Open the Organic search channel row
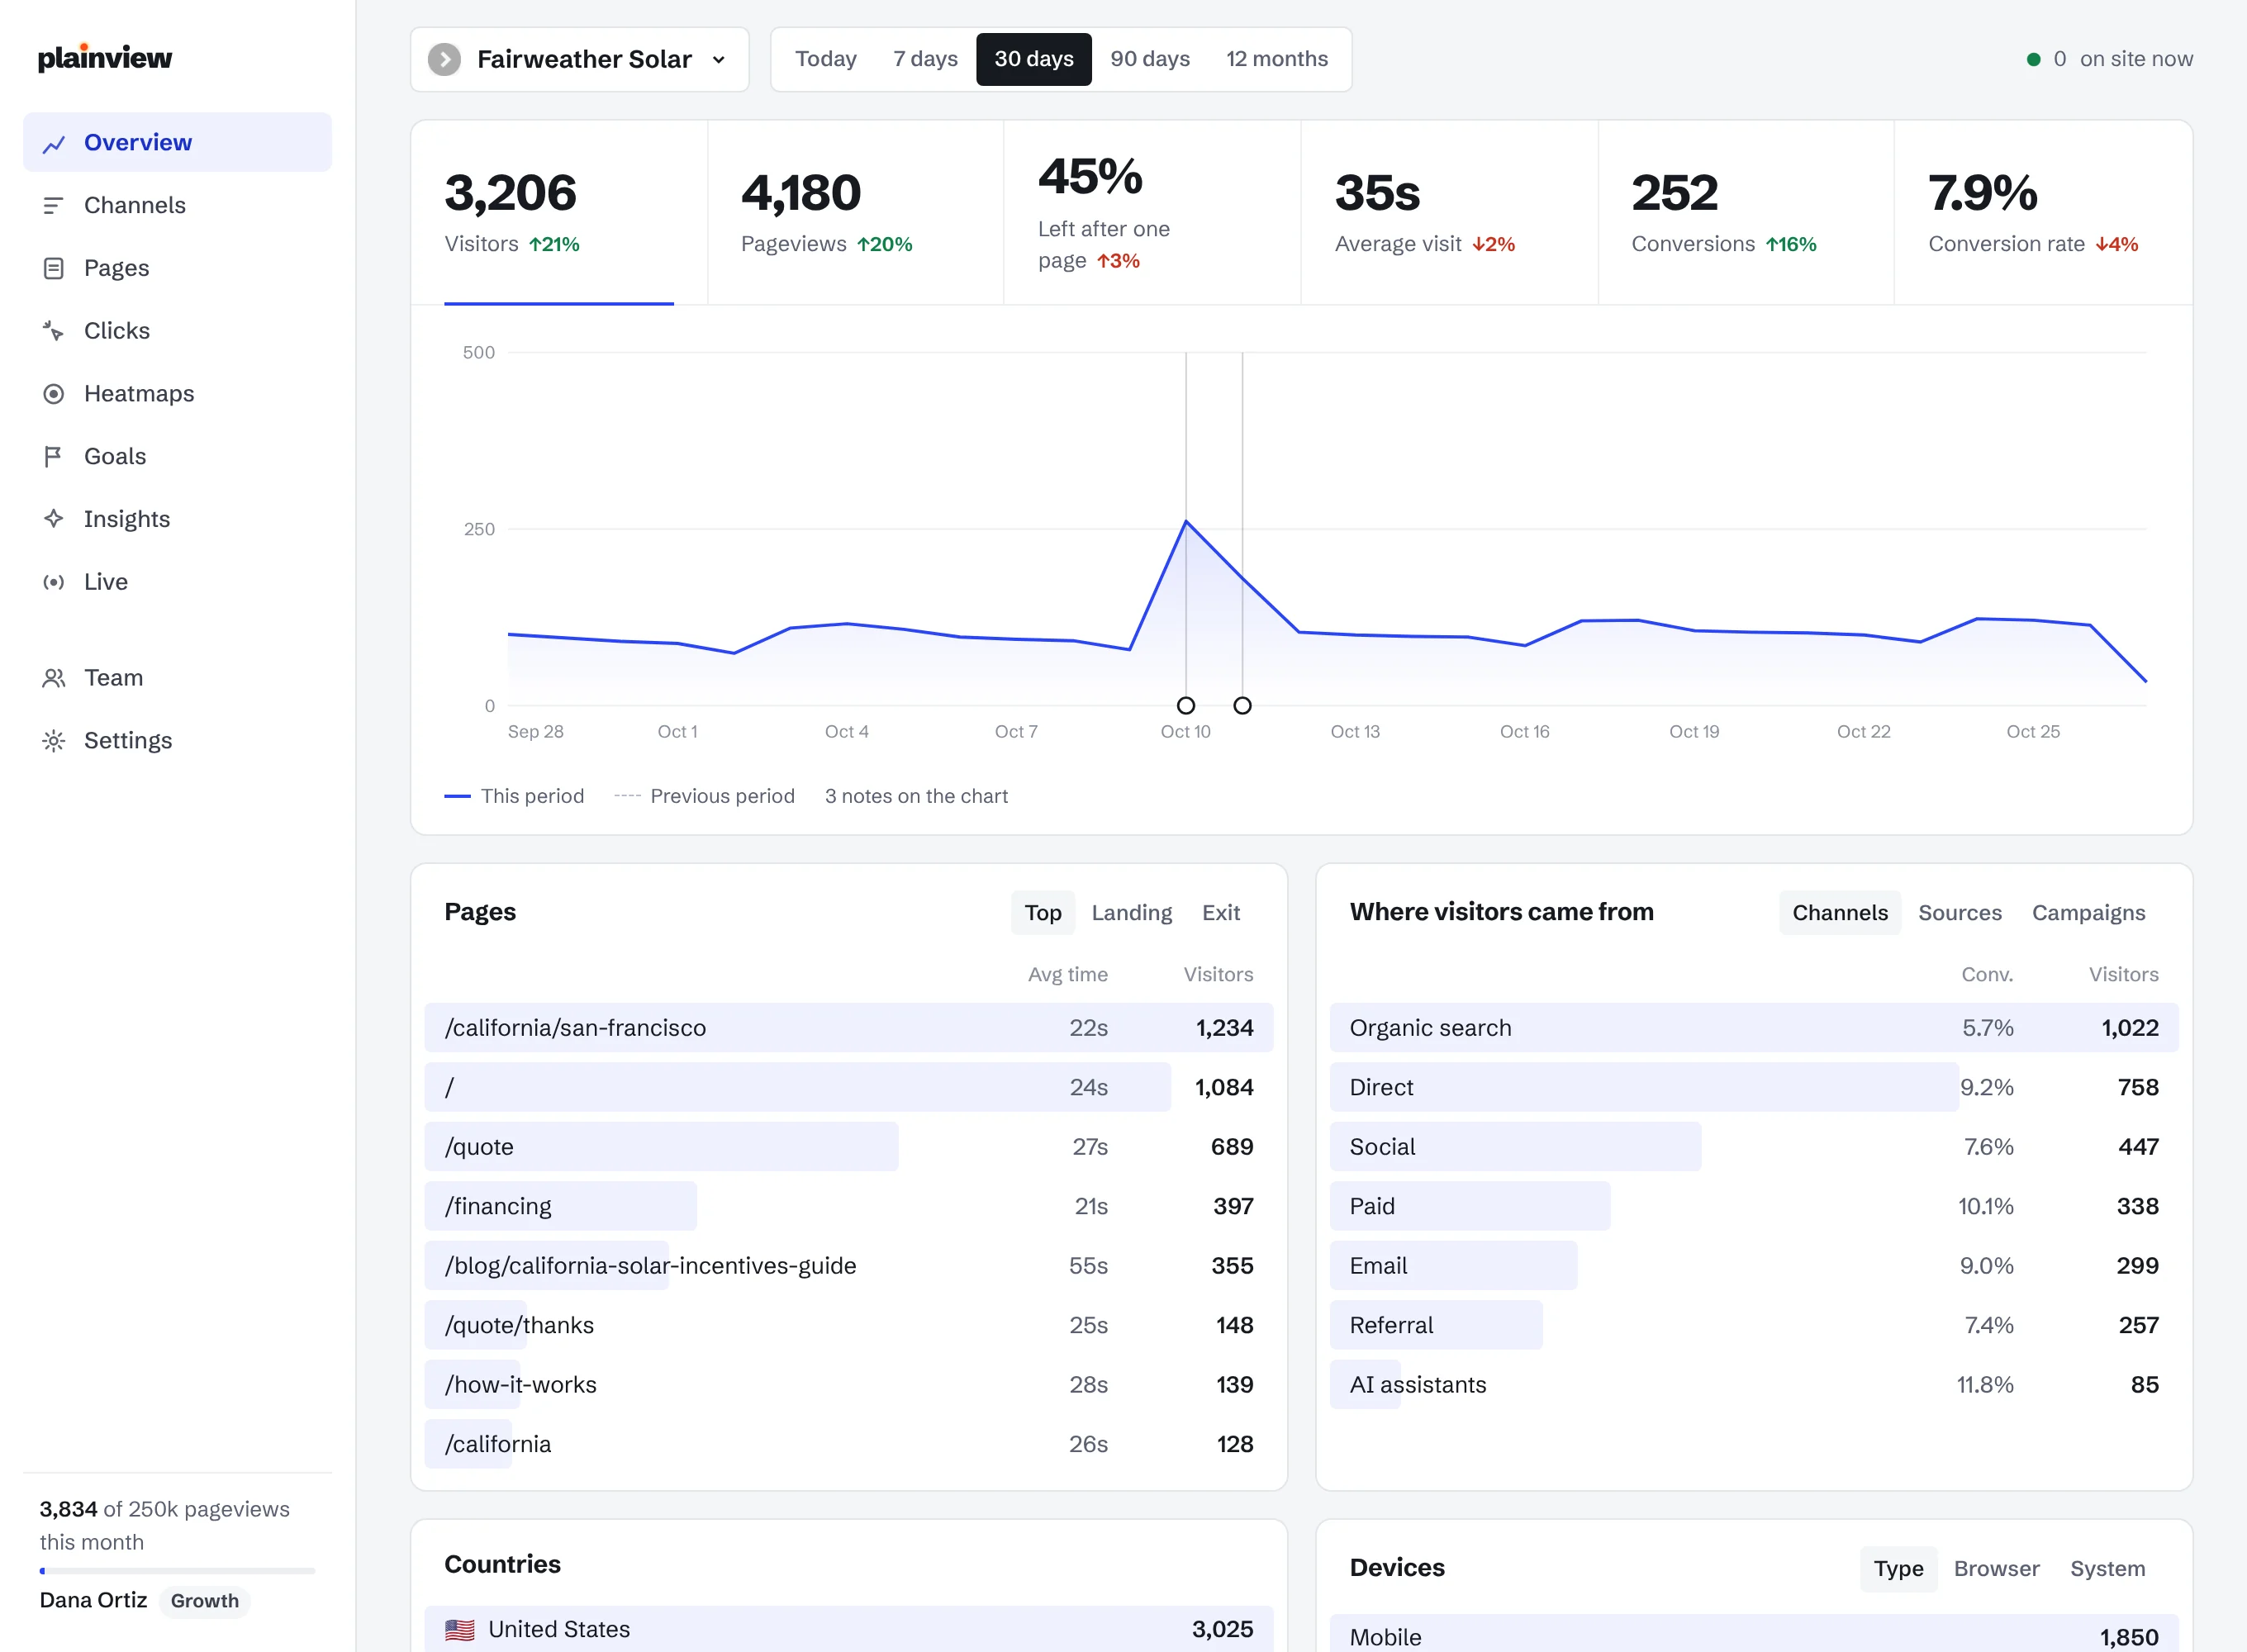Viewport: 2247px width, 1652px height. click(x=1754, y=1028)
